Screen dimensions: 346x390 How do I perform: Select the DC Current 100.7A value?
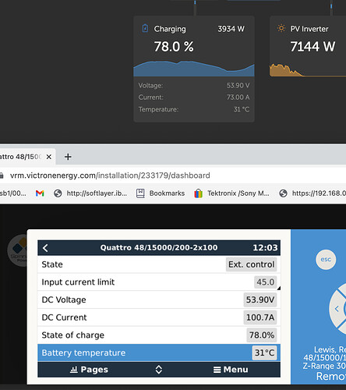tap(260, 317)
